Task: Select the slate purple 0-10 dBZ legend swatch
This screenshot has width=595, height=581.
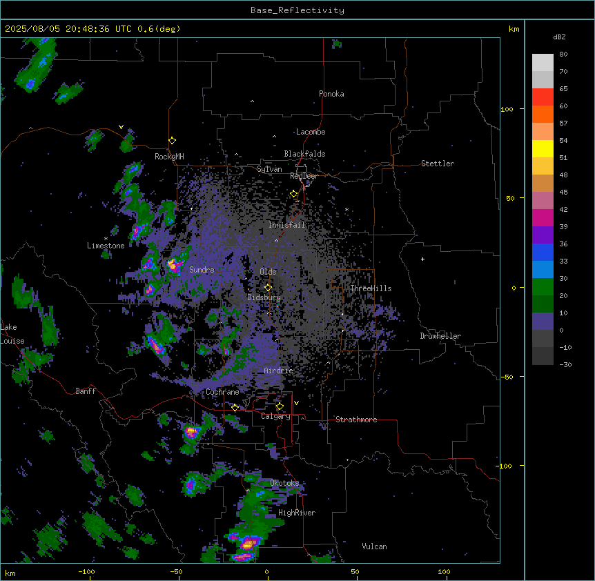Action: click(543, 322)
